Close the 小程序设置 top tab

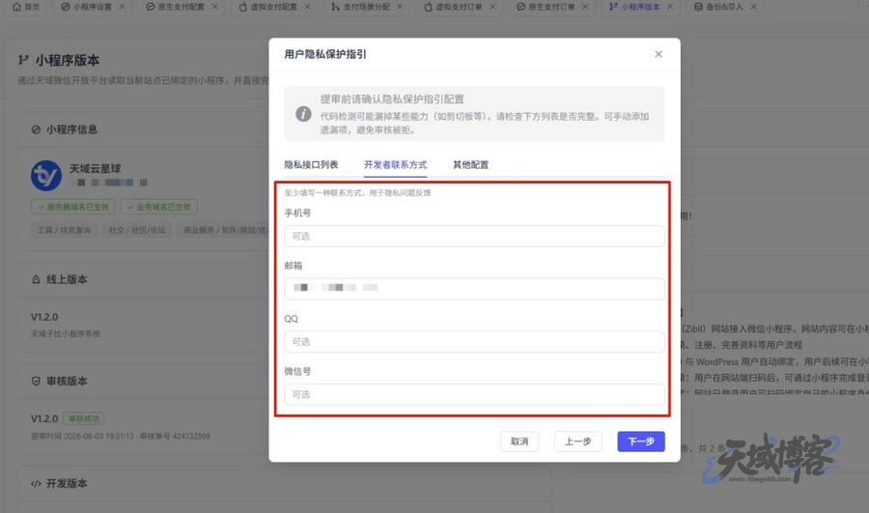pos(123,7)
